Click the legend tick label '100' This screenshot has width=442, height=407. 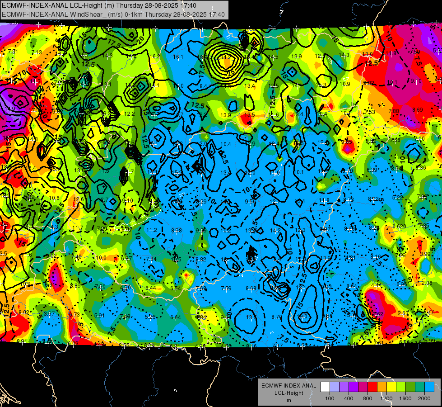(x=330, y=398)
